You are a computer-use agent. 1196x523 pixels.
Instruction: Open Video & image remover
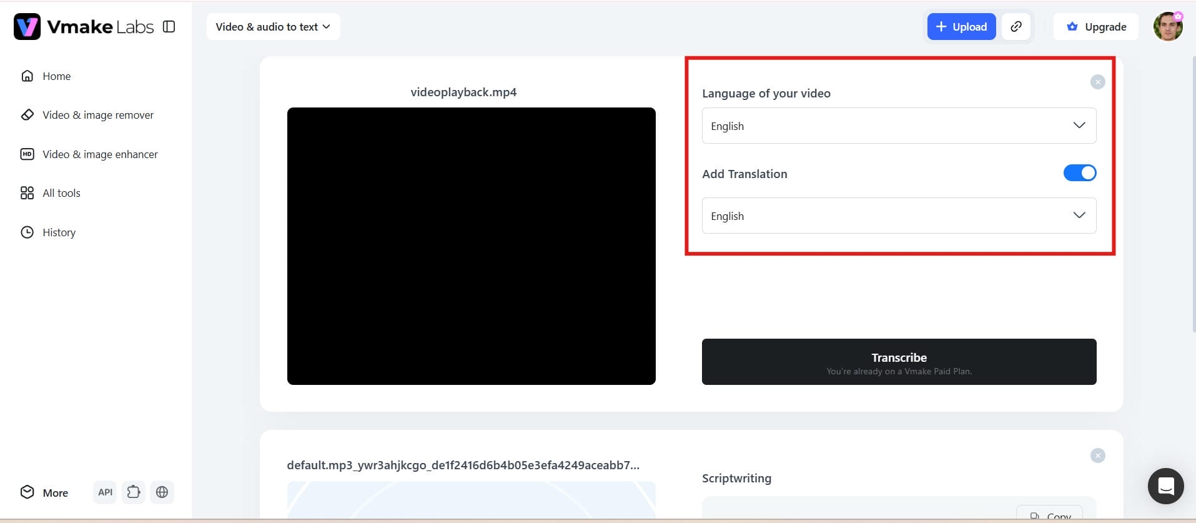point(87,115)
